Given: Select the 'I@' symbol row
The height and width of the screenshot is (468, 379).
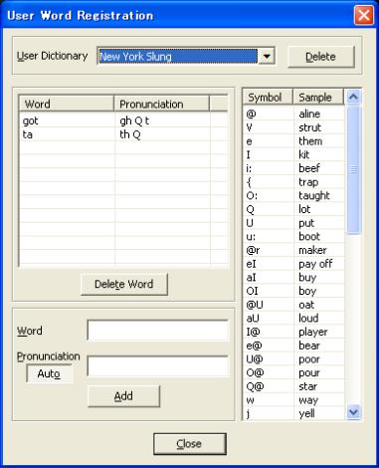Looking at the screenshot, I should (293, 332).
